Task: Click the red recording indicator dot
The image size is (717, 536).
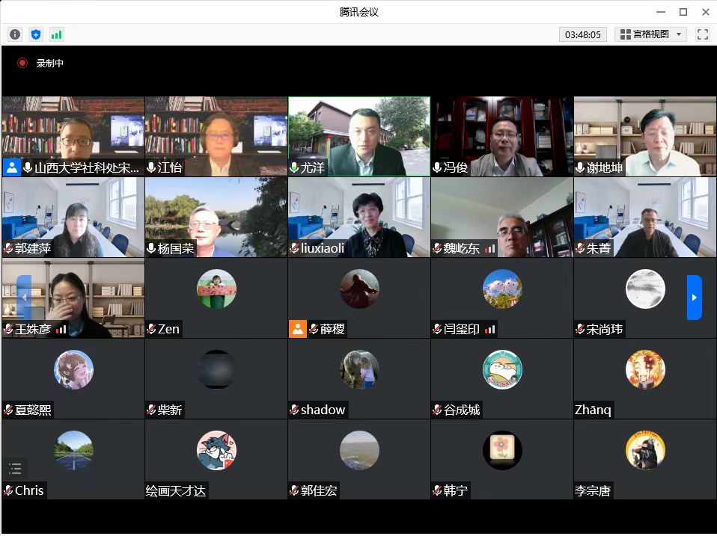Action: pos(22,64)
